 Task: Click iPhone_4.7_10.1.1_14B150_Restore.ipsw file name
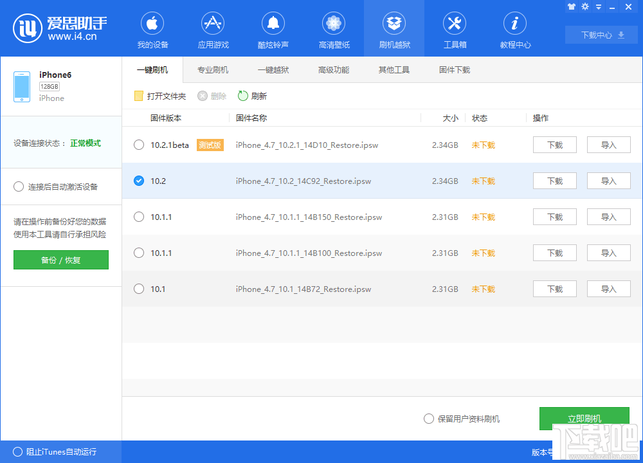[x=309, y=217]
